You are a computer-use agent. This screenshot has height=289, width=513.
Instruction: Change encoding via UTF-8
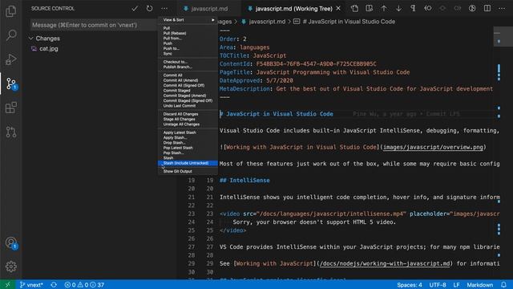click(x=438, y=285)
